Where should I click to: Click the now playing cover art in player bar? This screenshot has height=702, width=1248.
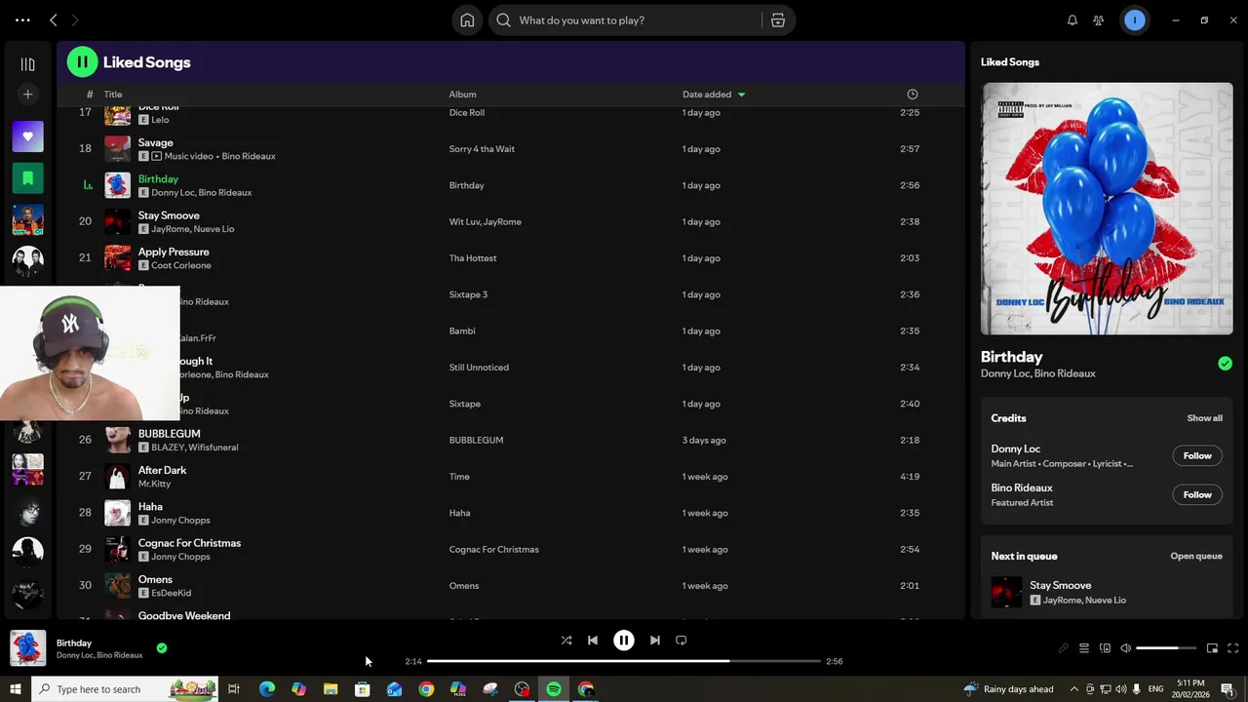coord(27,648)
